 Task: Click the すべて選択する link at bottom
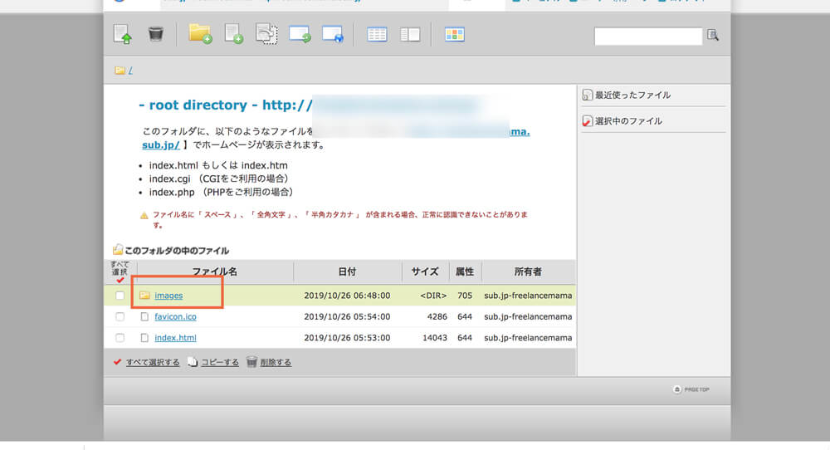click(153, 363)
